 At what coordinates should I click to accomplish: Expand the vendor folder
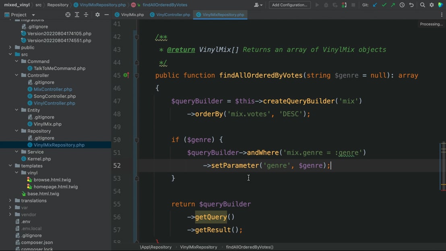pos(10,214)
